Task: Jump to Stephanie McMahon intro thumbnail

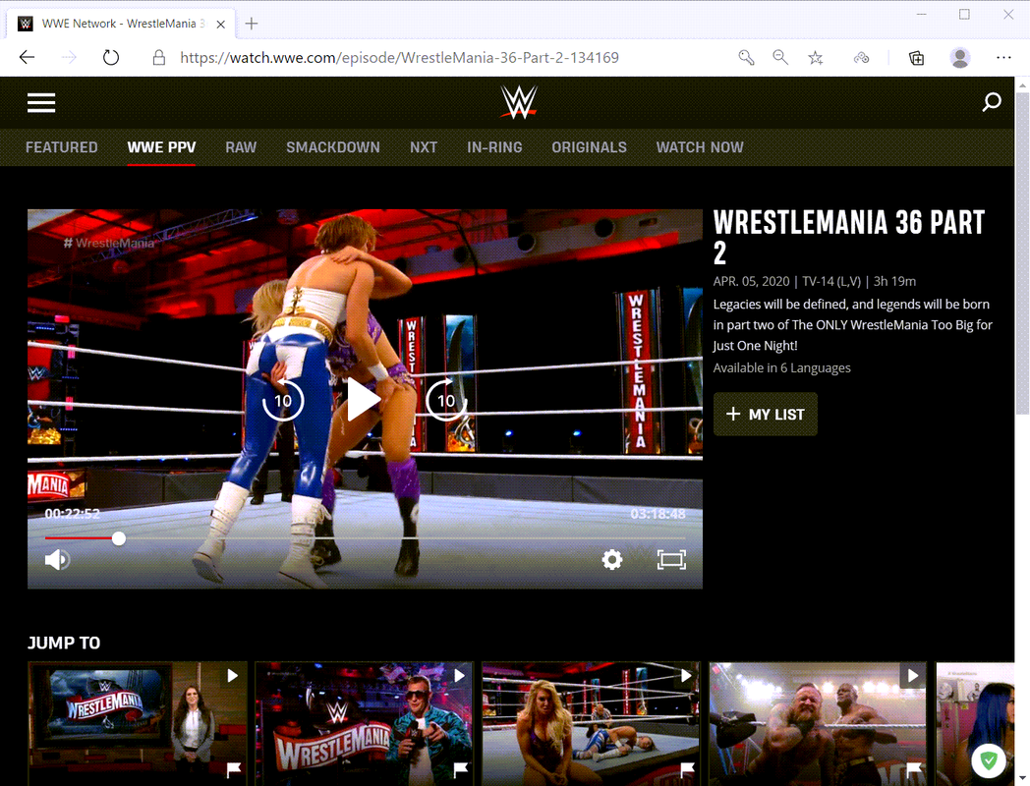Action: click(138, 722)
